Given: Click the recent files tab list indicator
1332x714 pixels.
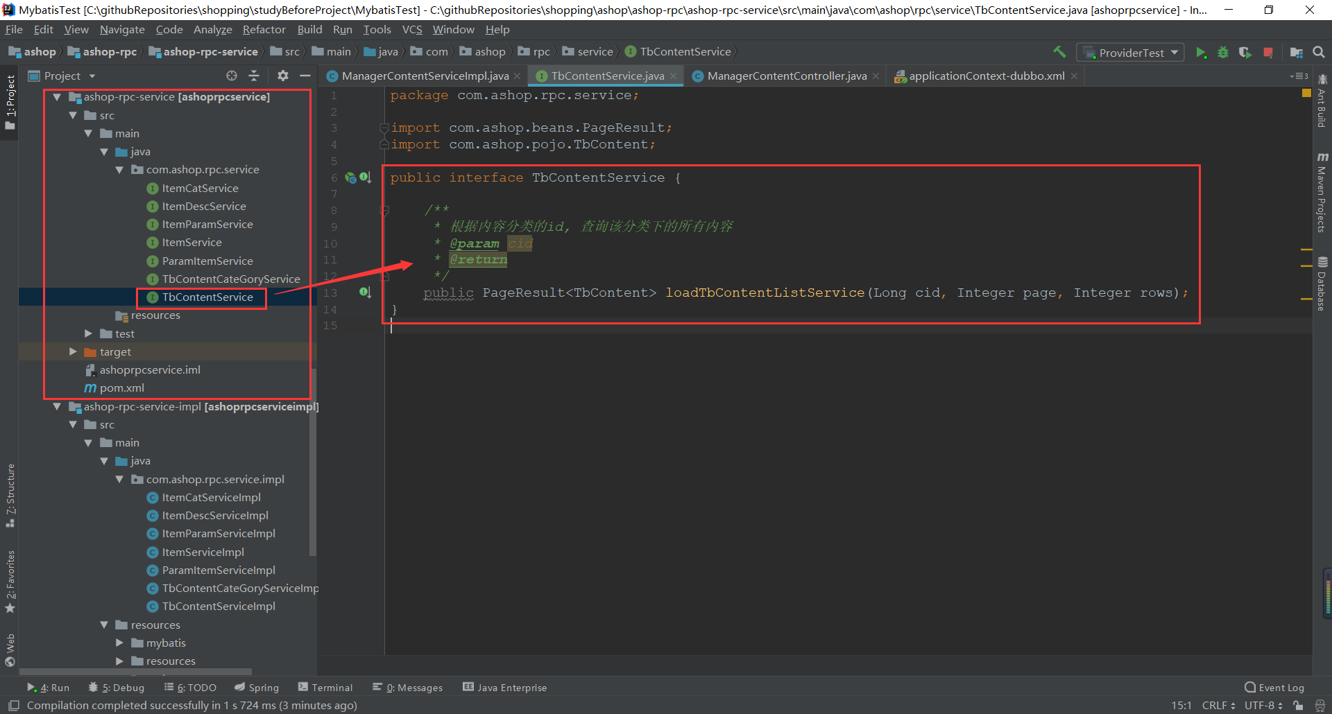Looking at the screenshot, I should coord(1299,76).
